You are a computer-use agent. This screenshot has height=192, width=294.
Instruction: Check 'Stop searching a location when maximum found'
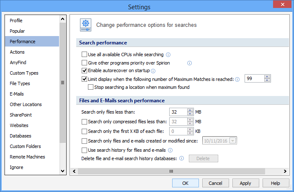90,87
